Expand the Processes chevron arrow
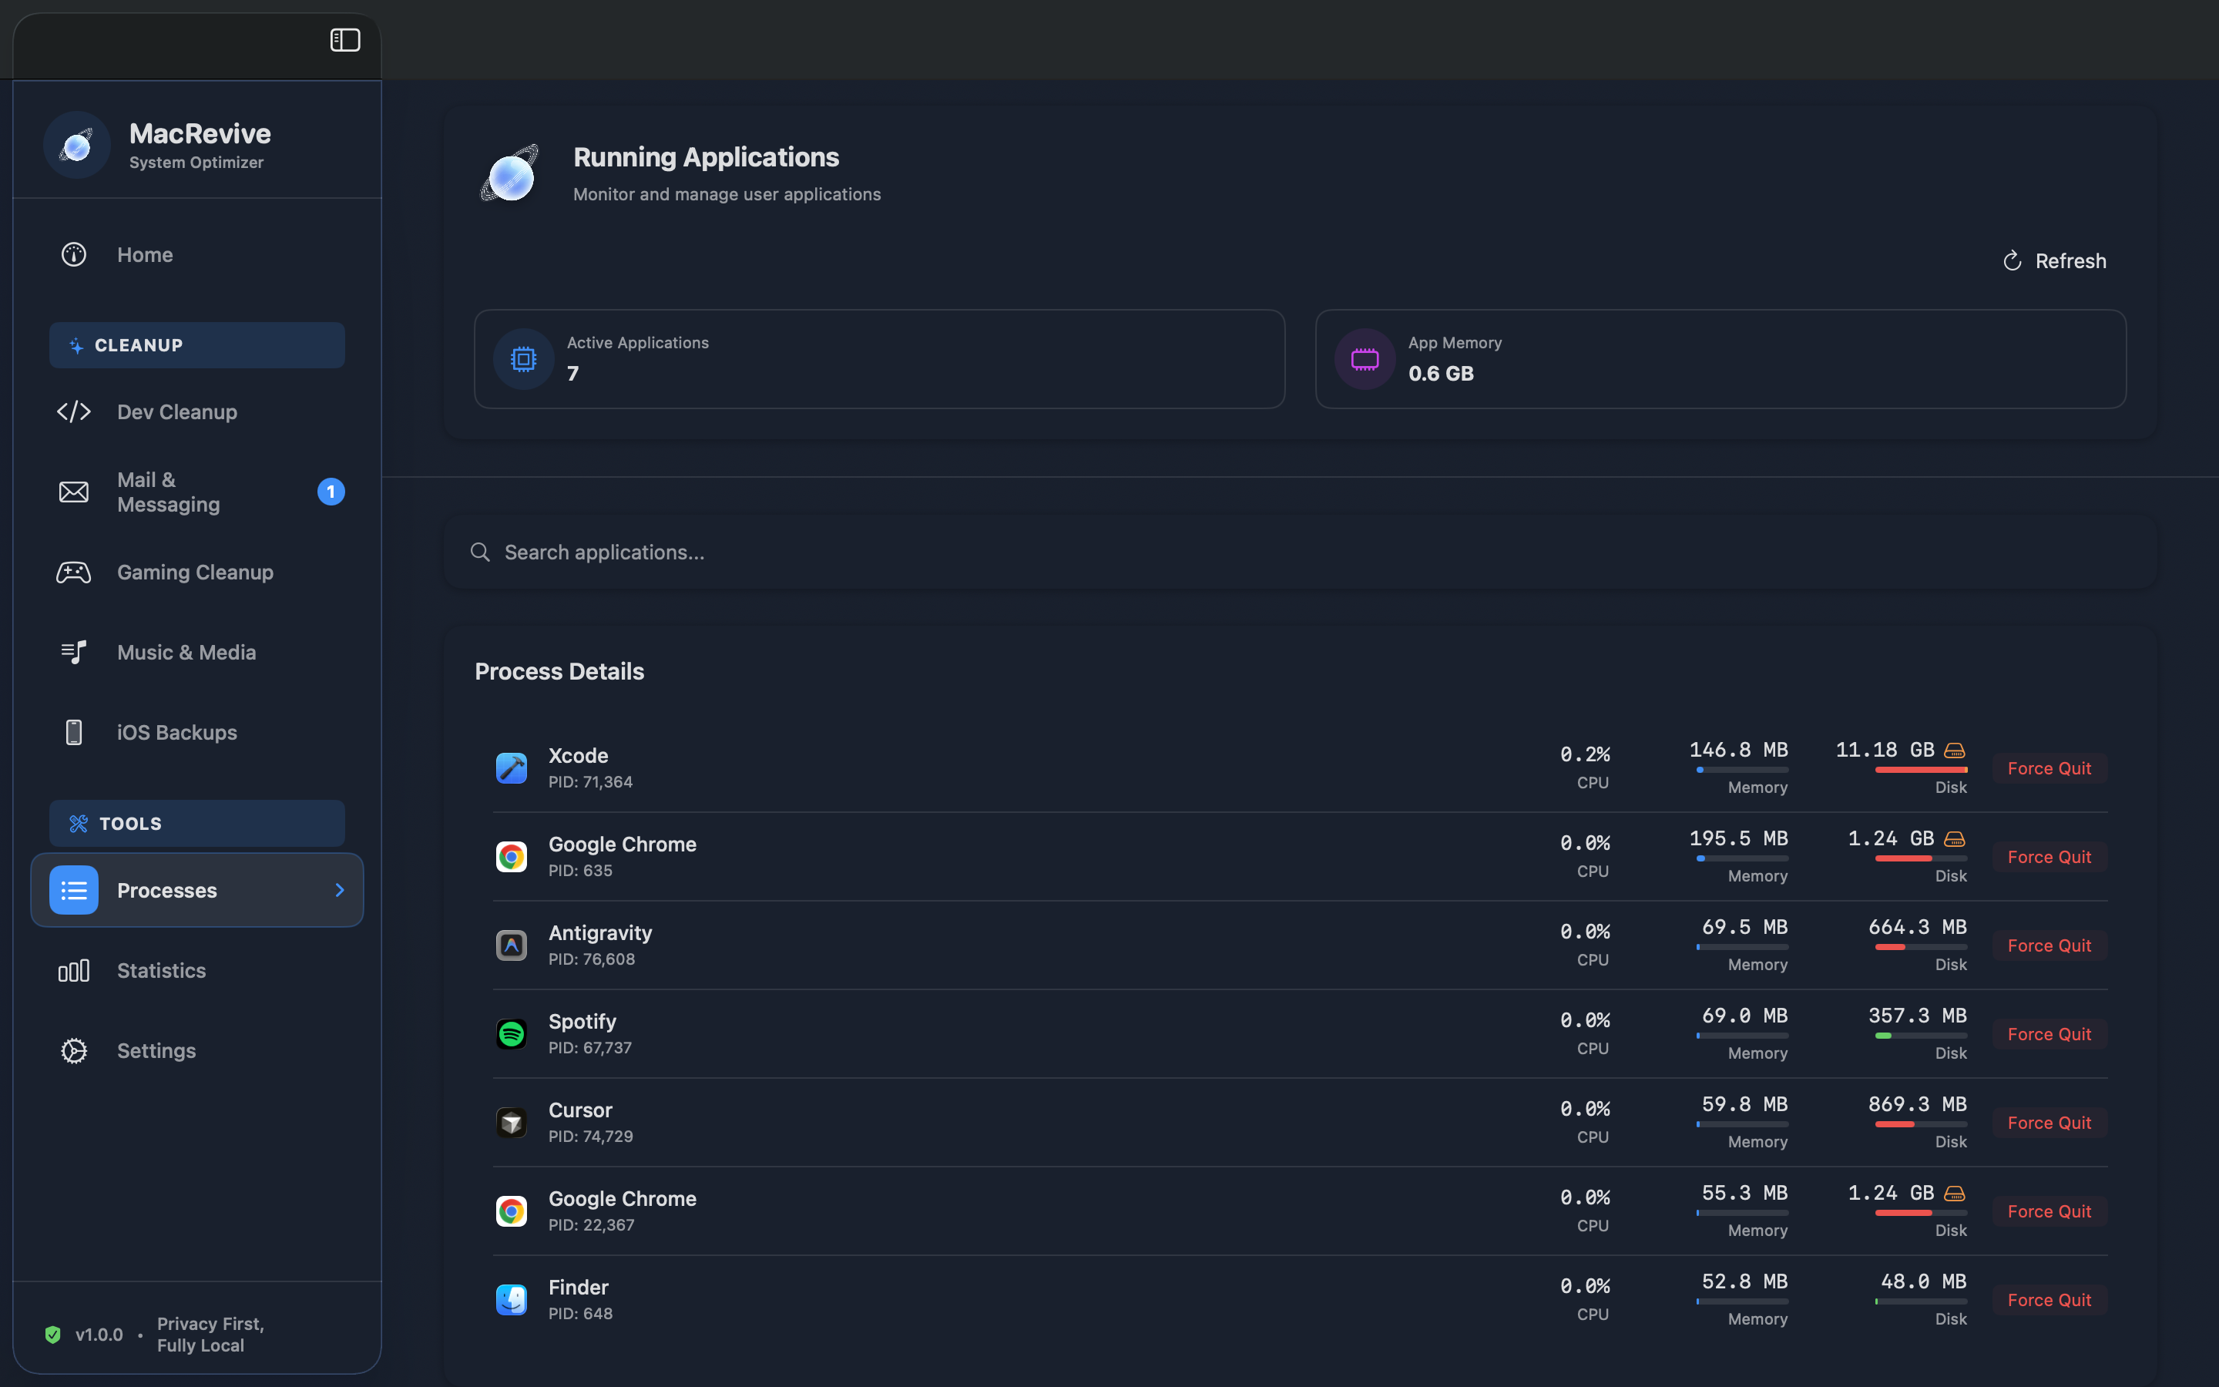Image resolution: width=2219 pixels, height=1387 pixels. tap(339, 890)
